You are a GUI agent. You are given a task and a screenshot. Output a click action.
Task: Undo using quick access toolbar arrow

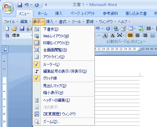click(27, 5)
